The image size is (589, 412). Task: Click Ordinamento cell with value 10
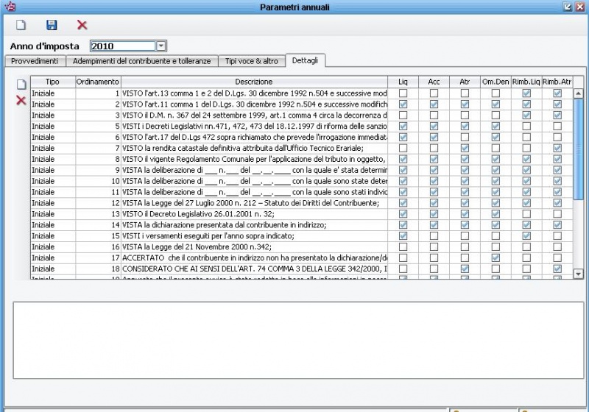tap(98, 181)
